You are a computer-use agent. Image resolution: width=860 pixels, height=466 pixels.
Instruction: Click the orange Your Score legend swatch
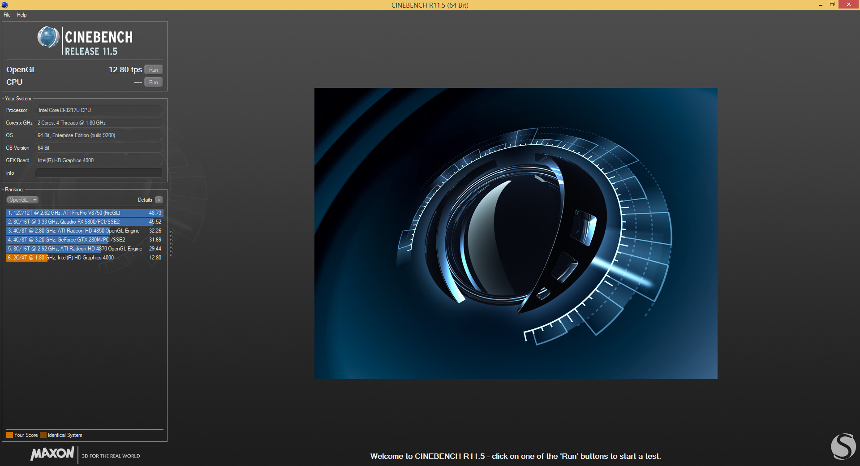(x=9, y=435)
